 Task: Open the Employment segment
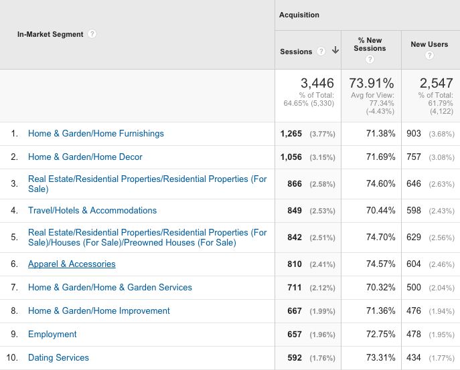(x=52, y=334)
